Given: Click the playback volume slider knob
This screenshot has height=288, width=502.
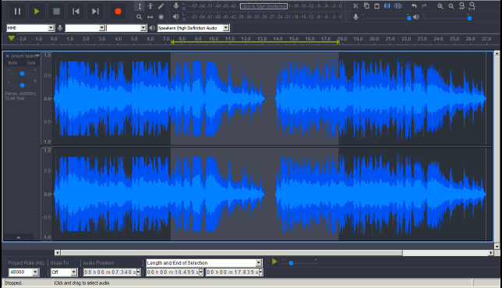Looking at the screenshot, I should coord(469,18).
